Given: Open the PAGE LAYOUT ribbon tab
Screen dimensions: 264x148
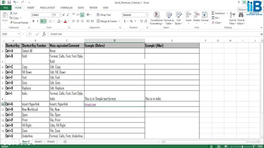Looking at the screenshot, I should (x=48, y=8).
